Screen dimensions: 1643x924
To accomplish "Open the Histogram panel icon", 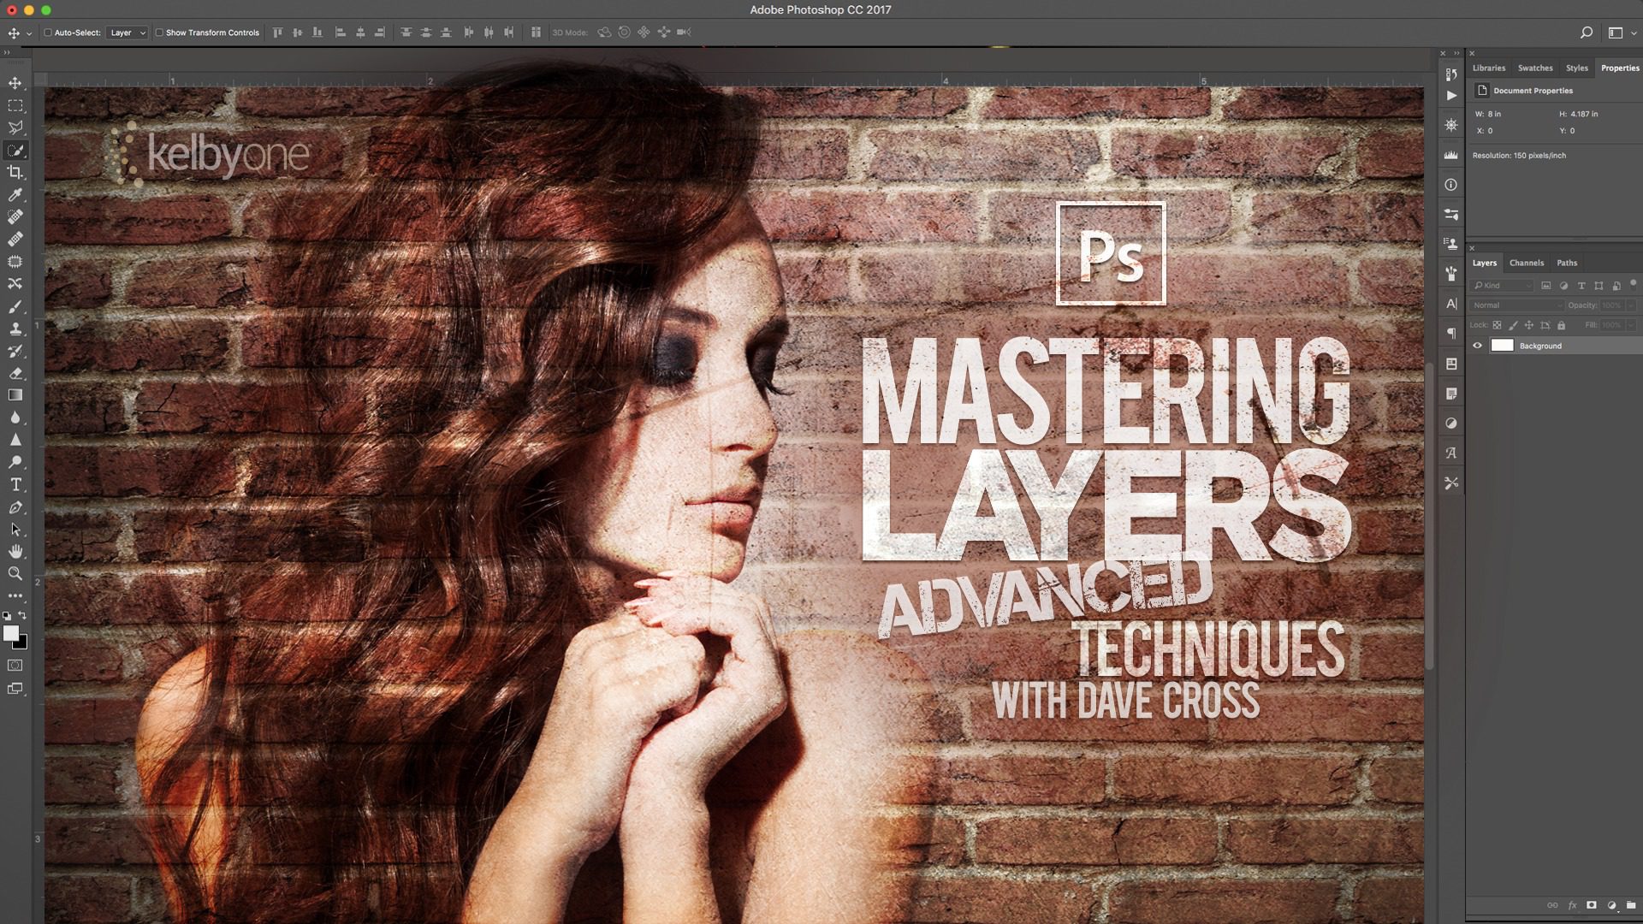I will pyautogui.click(x=1451, y=155).
